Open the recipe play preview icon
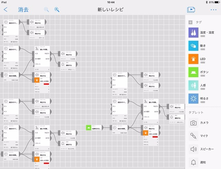This screenshot has width=221, height=169. (191, 10)
